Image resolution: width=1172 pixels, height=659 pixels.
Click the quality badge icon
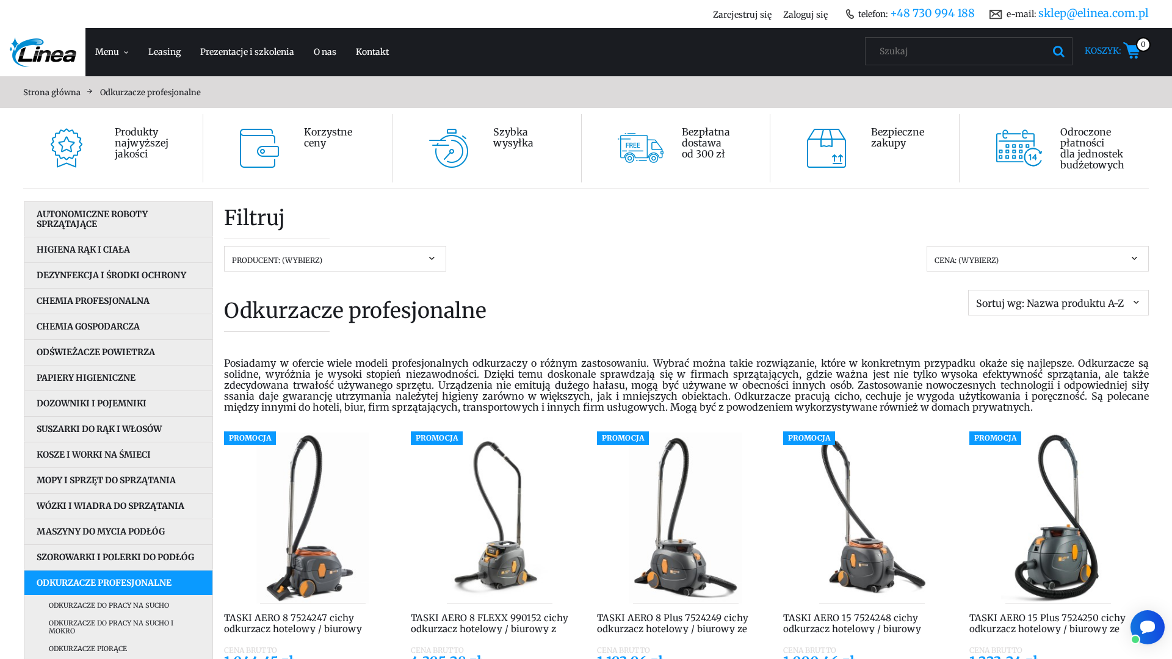point(67,148)
